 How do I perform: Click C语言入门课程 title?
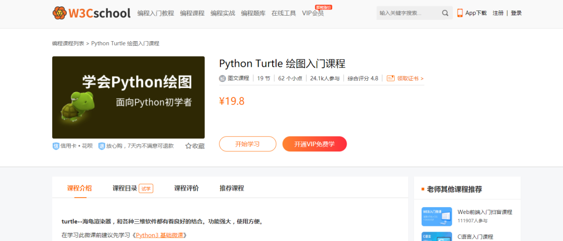coord(475,237)
